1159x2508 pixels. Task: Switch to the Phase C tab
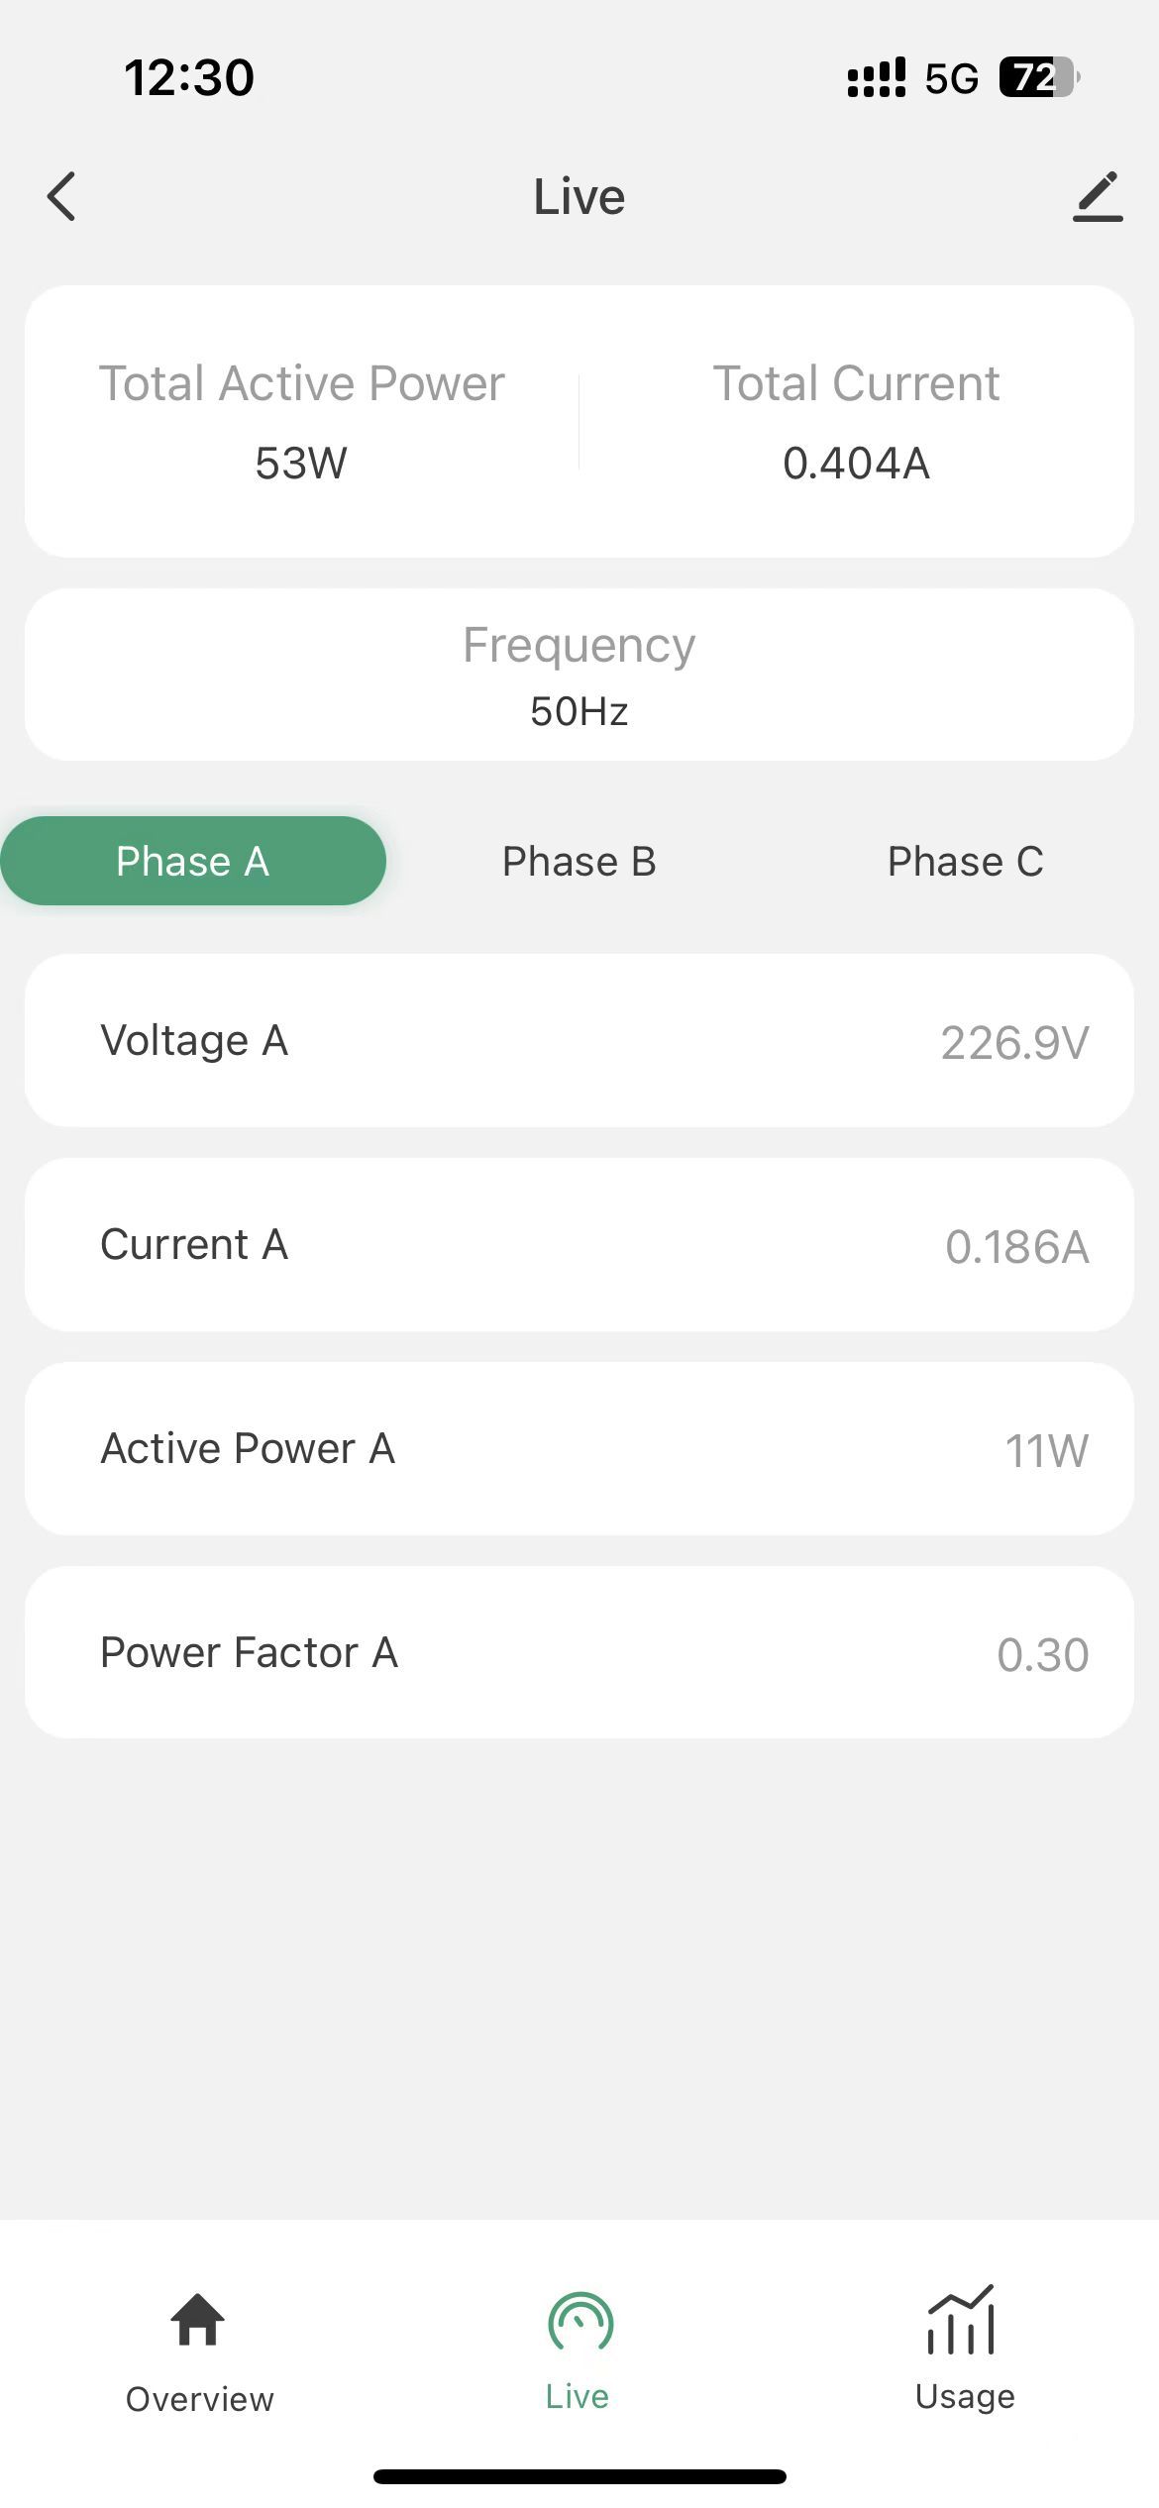pyautogui.click(x=965, y=861)
